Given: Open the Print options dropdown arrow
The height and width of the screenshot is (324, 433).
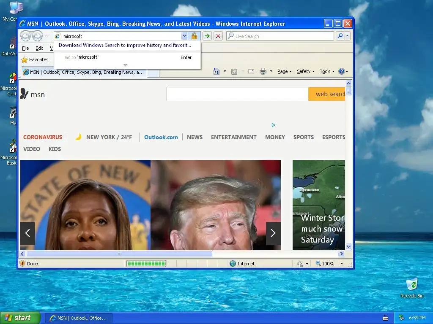Looking at the screenshot, I should [x=271, y=71].
